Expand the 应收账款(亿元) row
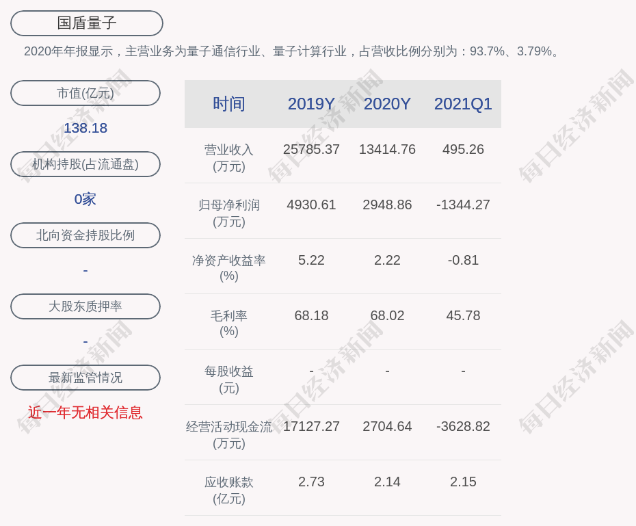Screen dimensions: 636x526 [228, 489]
